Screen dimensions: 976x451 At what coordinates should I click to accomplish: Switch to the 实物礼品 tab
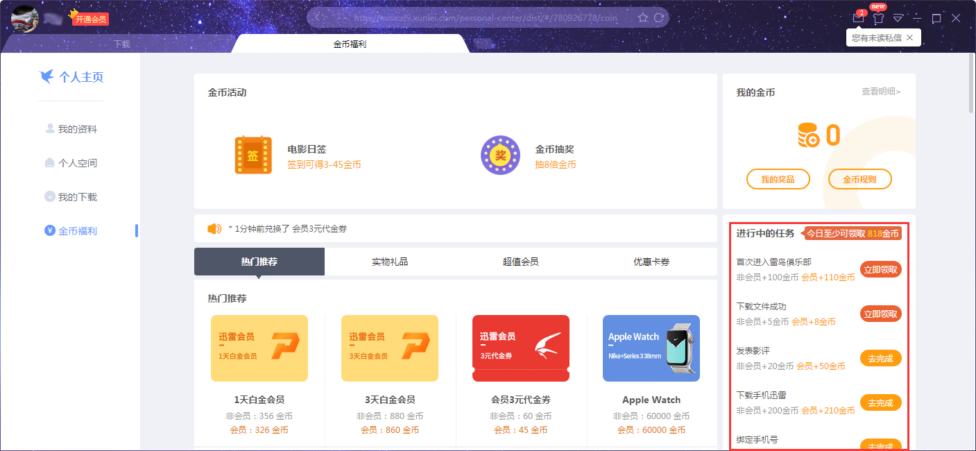coord(389,262)
